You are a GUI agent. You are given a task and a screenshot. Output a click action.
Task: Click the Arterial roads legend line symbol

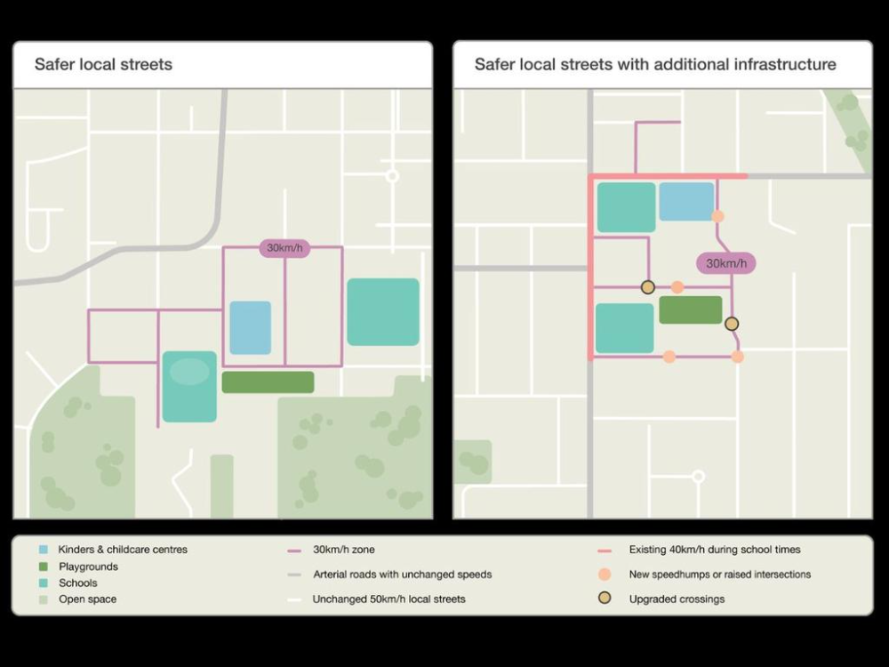pyautogui.click(x=294, y=575)
